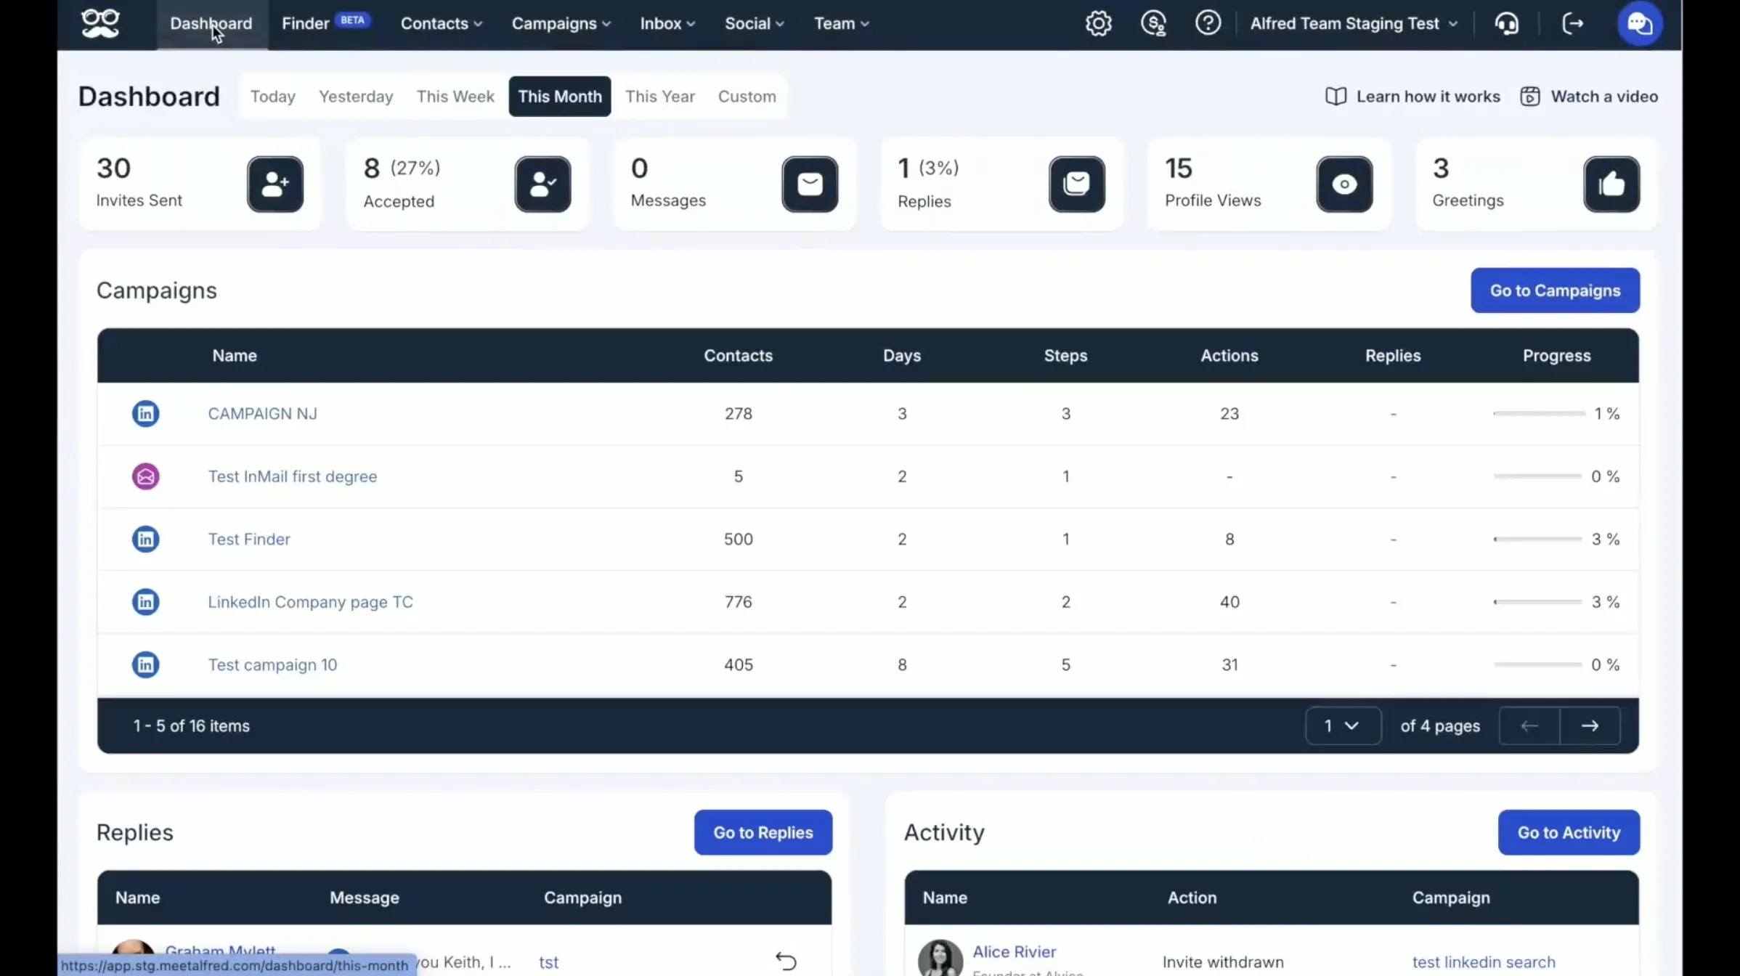Click the settings gear icon
This screenshot has height=976, width=1740.
tap(1098, 23)
